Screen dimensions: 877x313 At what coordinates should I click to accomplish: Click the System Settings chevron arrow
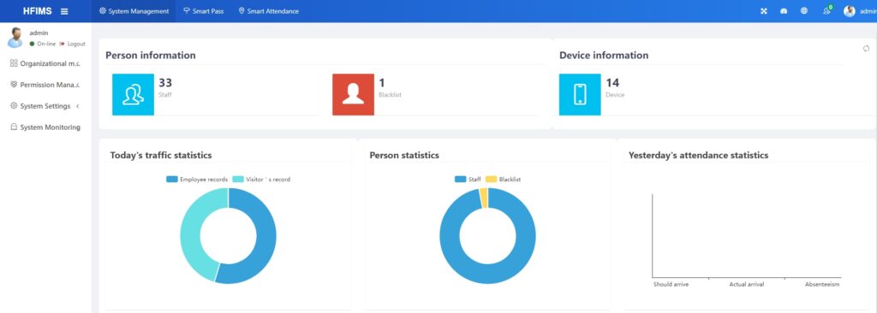click(x=77, y=106)
